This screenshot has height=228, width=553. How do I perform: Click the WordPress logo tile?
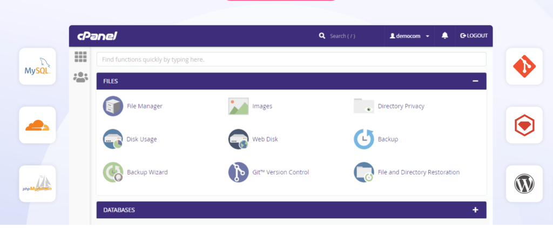coord(524,184)
